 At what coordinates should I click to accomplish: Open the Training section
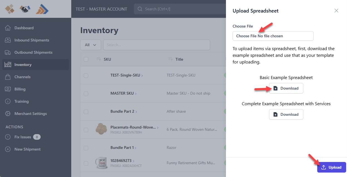(x=36, y=101)
